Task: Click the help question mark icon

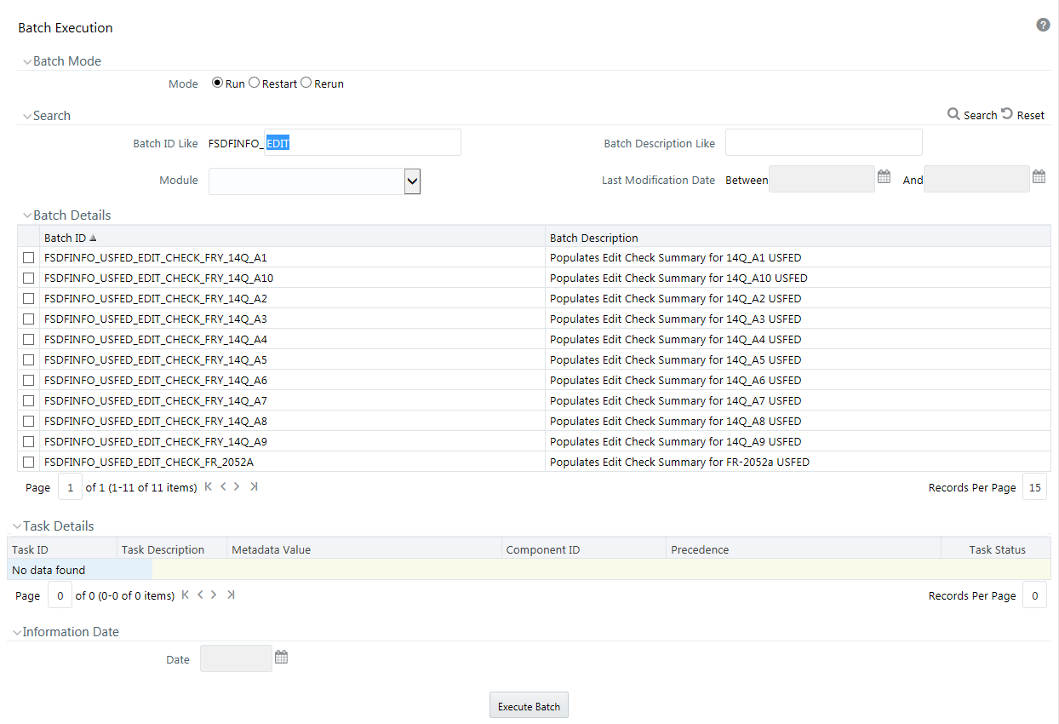Action: [x=1043, y=25]
